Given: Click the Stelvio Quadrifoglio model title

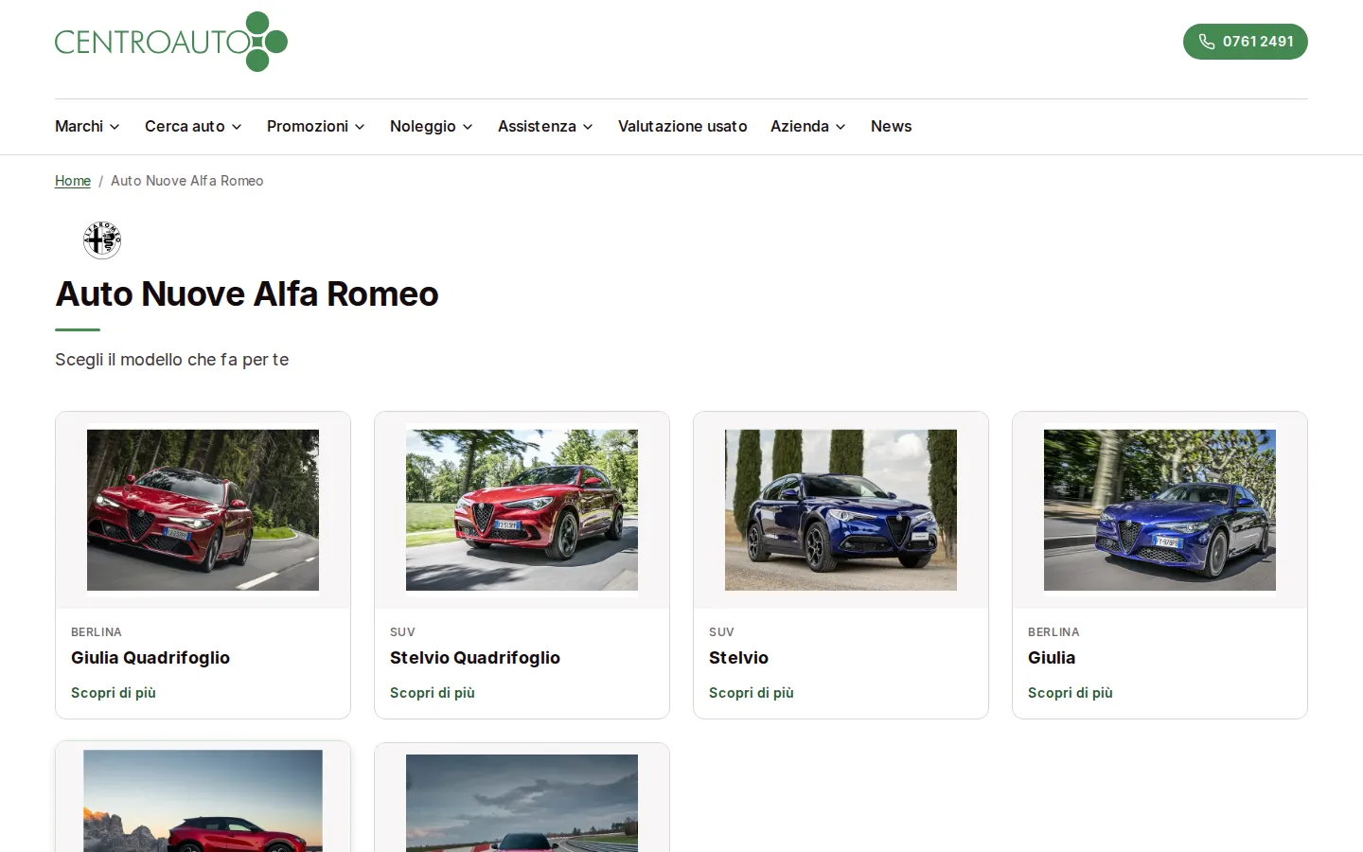Looking at the screenshot, I should pos(475,658).
